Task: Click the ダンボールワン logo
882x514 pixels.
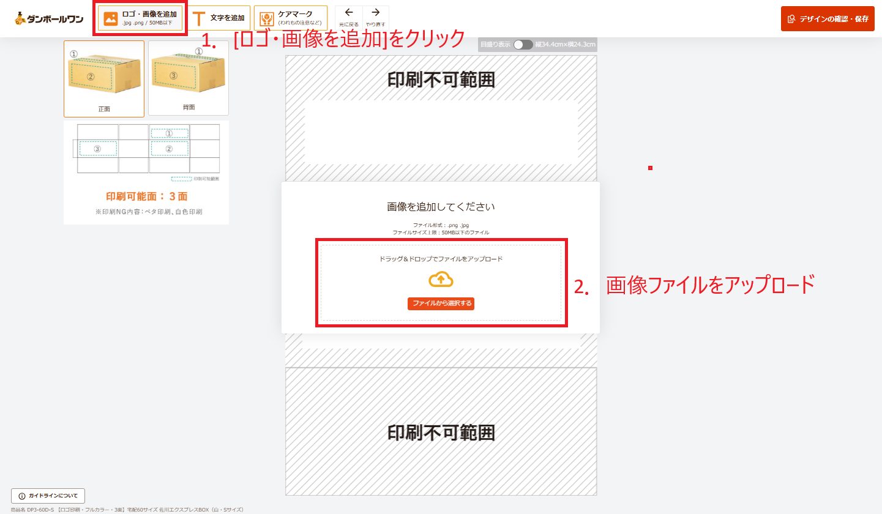Action: pyautogui.click(x=49, y=18)
